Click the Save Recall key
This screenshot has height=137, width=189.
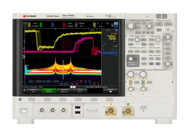click(151, 52)
